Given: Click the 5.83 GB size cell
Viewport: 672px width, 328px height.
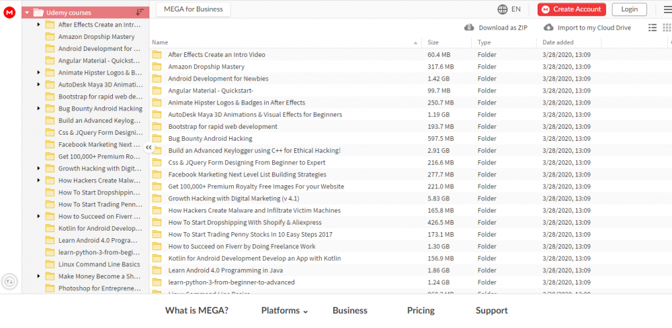Looking at the screenshot, I should coord(438,199).
